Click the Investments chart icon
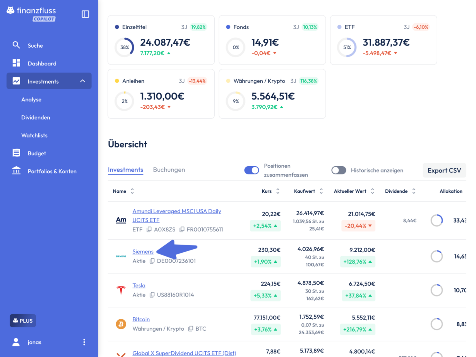The width and height of the screenshot is (476, 357). 16,81
